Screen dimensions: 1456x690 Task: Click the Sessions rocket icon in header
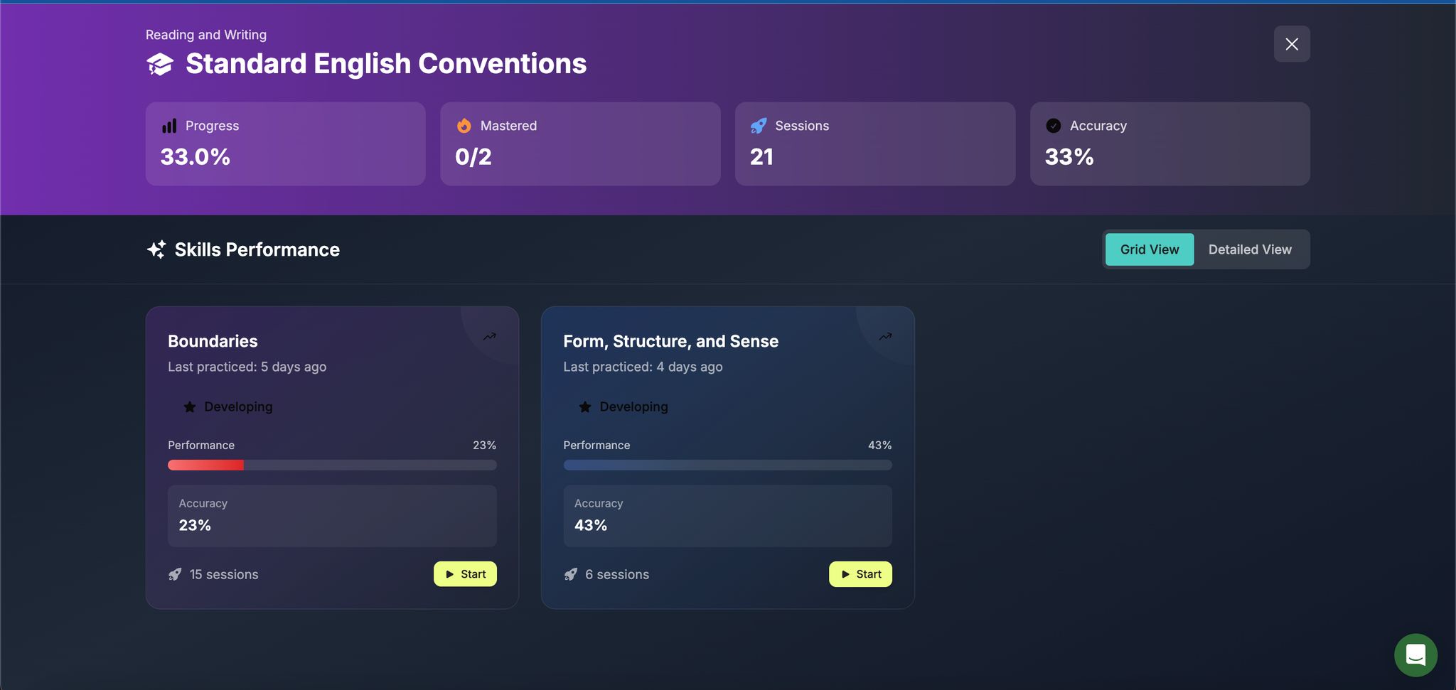(x=759, y=126)
